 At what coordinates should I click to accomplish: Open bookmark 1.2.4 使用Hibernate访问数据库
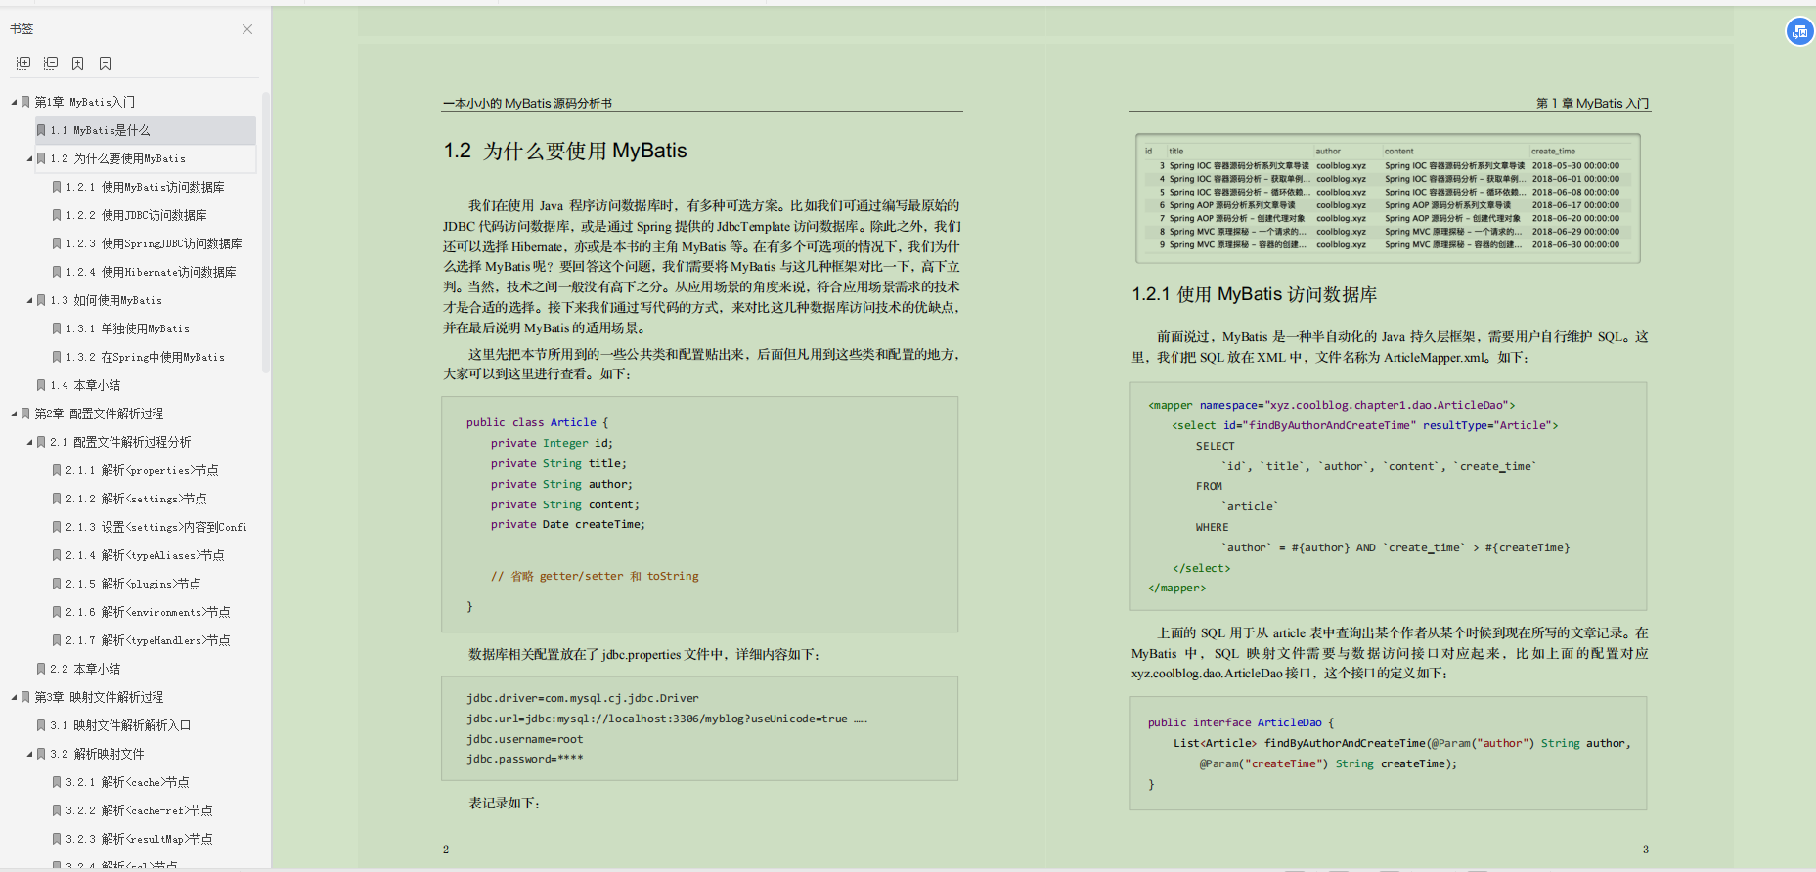pos(152,272)
